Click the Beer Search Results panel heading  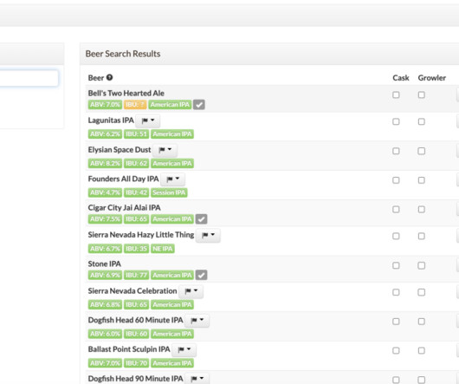123,54
